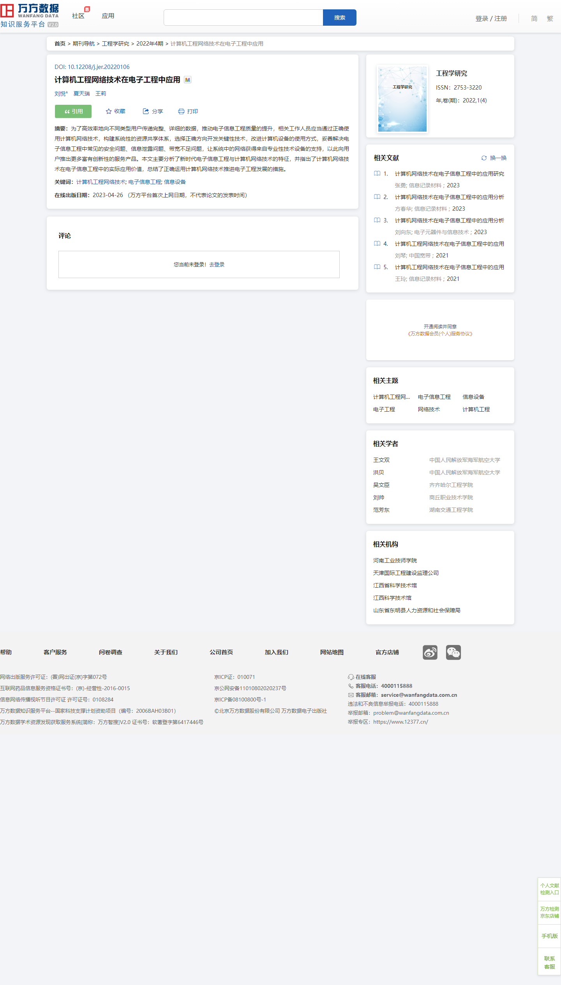Click the M badge beside article title
The height and width of the screenshot is (985, 561).
click(188, 80)
